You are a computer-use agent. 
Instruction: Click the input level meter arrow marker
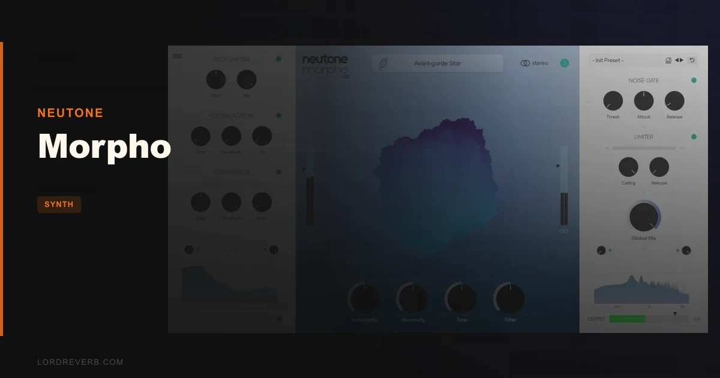(304, 169)
